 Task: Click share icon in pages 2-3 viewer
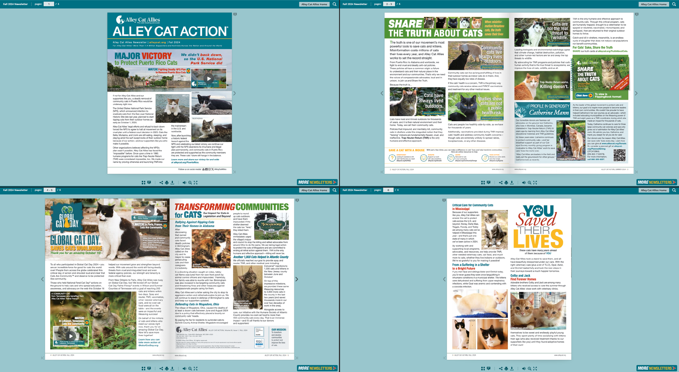501,182
